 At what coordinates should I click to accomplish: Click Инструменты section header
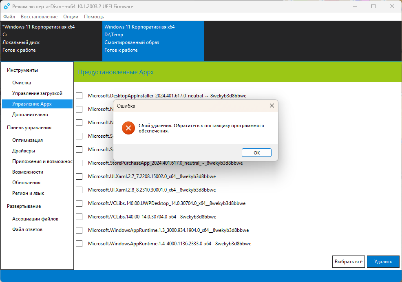(22, 70)
